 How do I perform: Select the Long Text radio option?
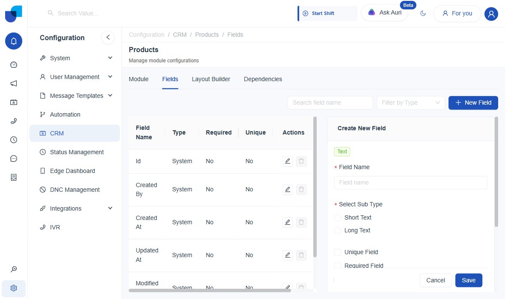(338, 231)
